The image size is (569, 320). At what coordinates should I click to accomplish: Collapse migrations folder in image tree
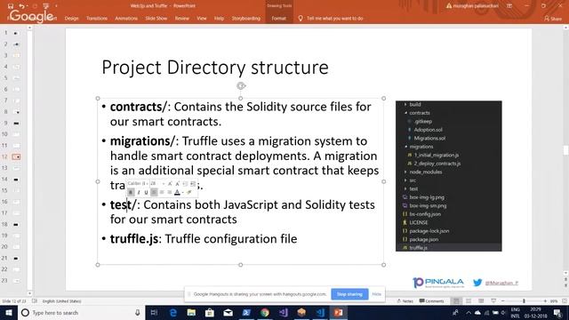[x=405, y=147]
